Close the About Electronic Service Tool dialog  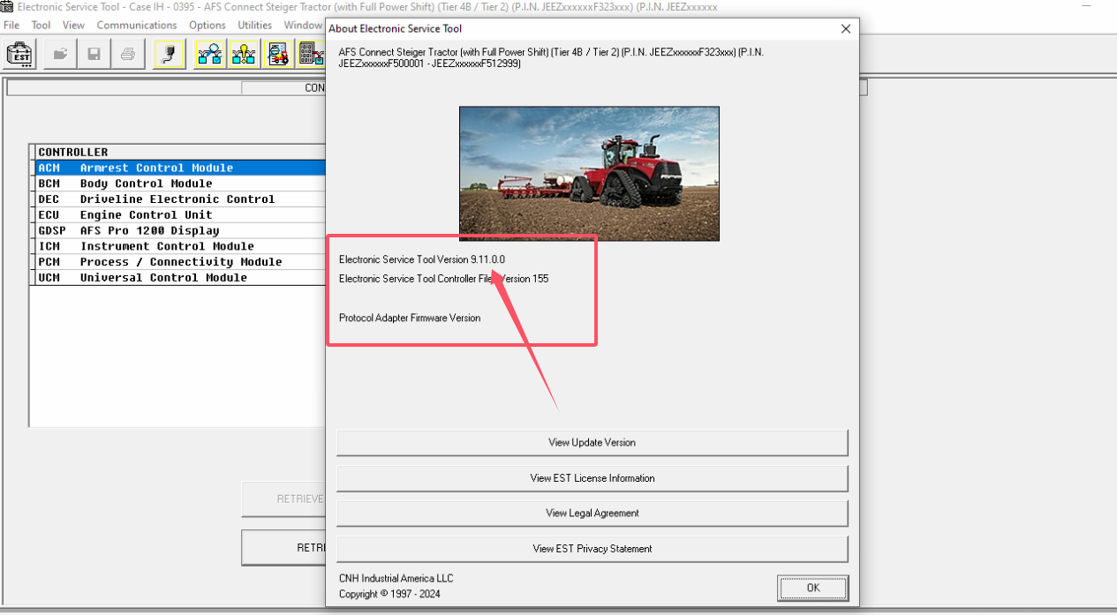(x=846, y=29)
